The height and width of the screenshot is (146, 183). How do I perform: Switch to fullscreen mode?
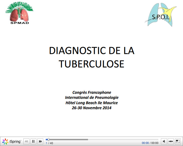(x=178, y=141)
